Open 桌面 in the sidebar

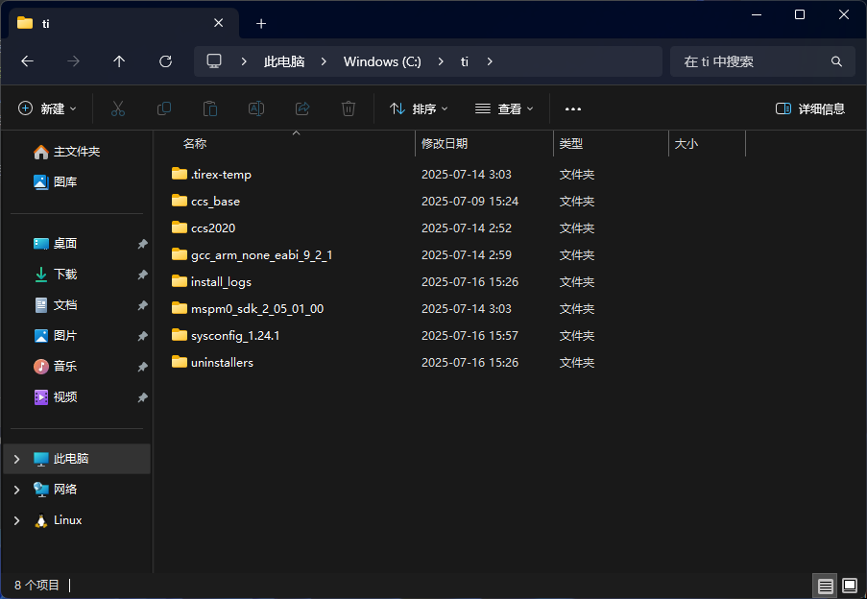(x=56, y=243)
